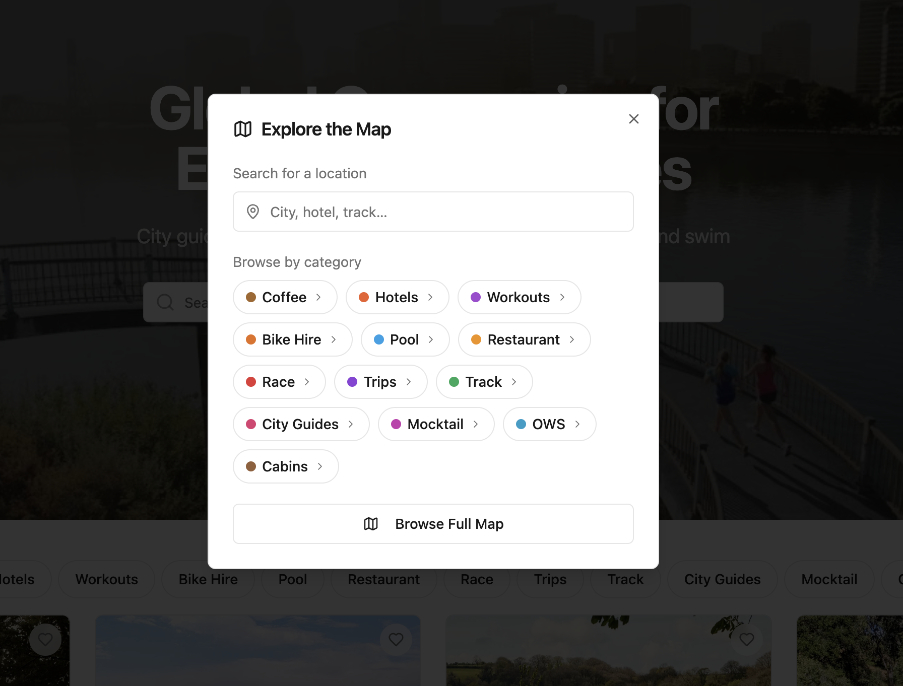Favorite the blue sky card with heart icon
Screen dimensions: 903x686
pyautogui.click(x=396, y=640)
